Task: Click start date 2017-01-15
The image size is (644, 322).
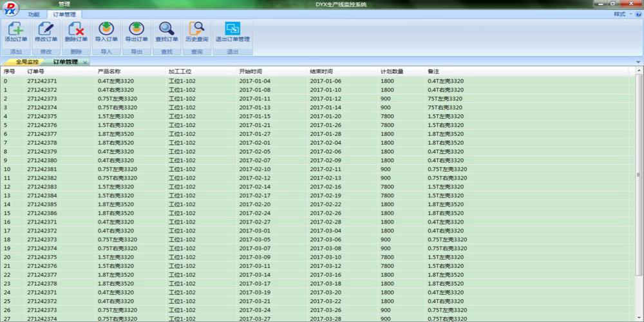Action: 255,116
